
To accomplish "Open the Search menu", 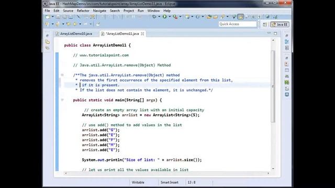I will [x=115, y=10].
